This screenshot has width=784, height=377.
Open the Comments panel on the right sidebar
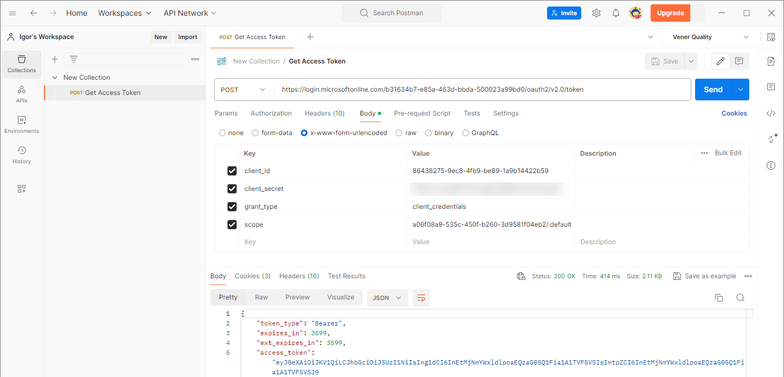pyautogui.click(x=770, y=87)
